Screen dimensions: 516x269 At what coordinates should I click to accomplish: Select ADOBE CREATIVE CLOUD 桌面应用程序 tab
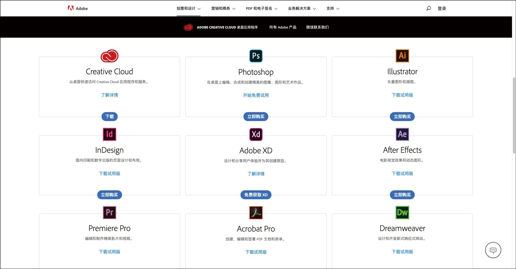[x=227, y=27]
